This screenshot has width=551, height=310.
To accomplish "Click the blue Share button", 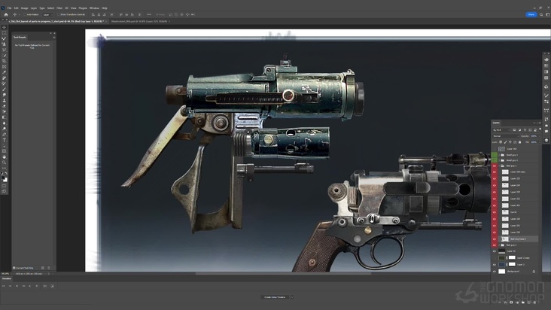I will 531,14.
